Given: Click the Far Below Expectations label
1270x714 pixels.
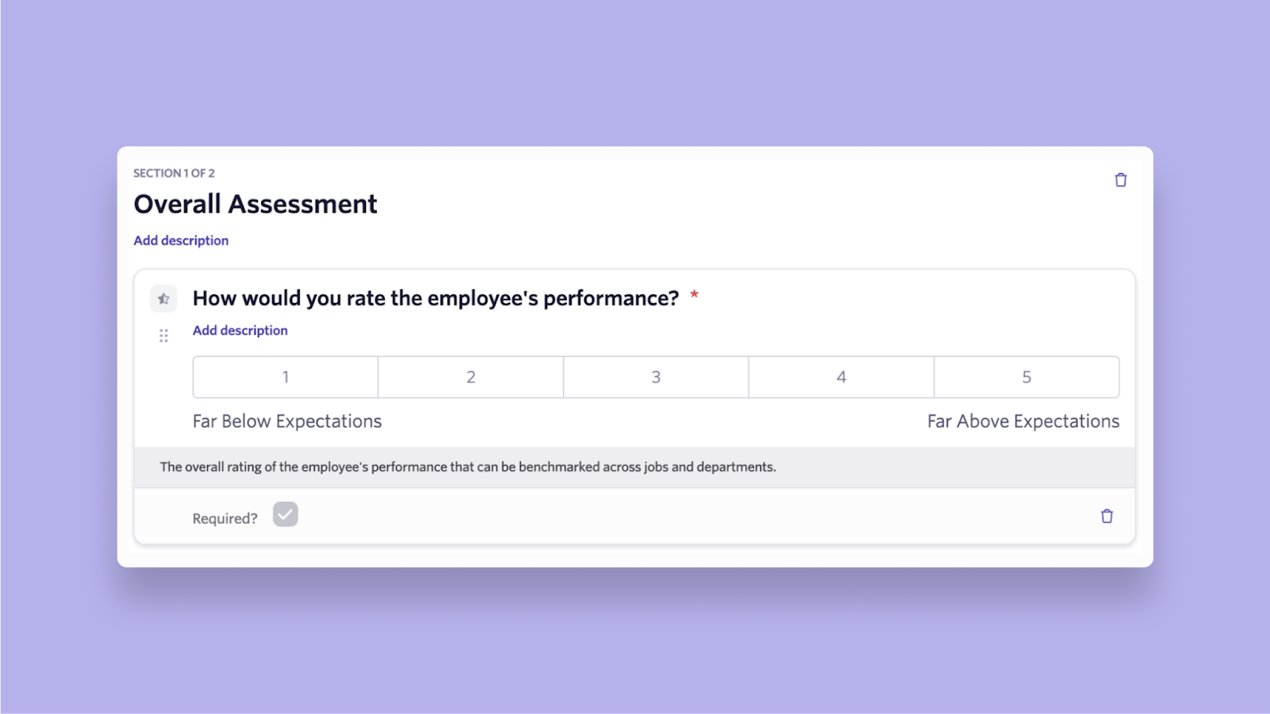Looking at the screenshot, I should [287, 421].
